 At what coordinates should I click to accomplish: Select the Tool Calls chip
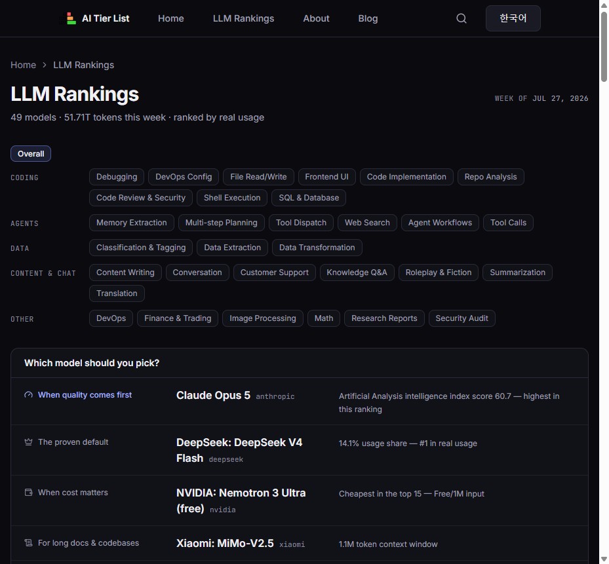pos(508,223)
